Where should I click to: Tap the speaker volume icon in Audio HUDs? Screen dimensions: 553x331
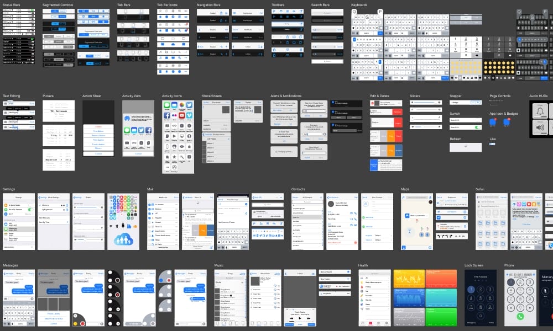[539, 127]
